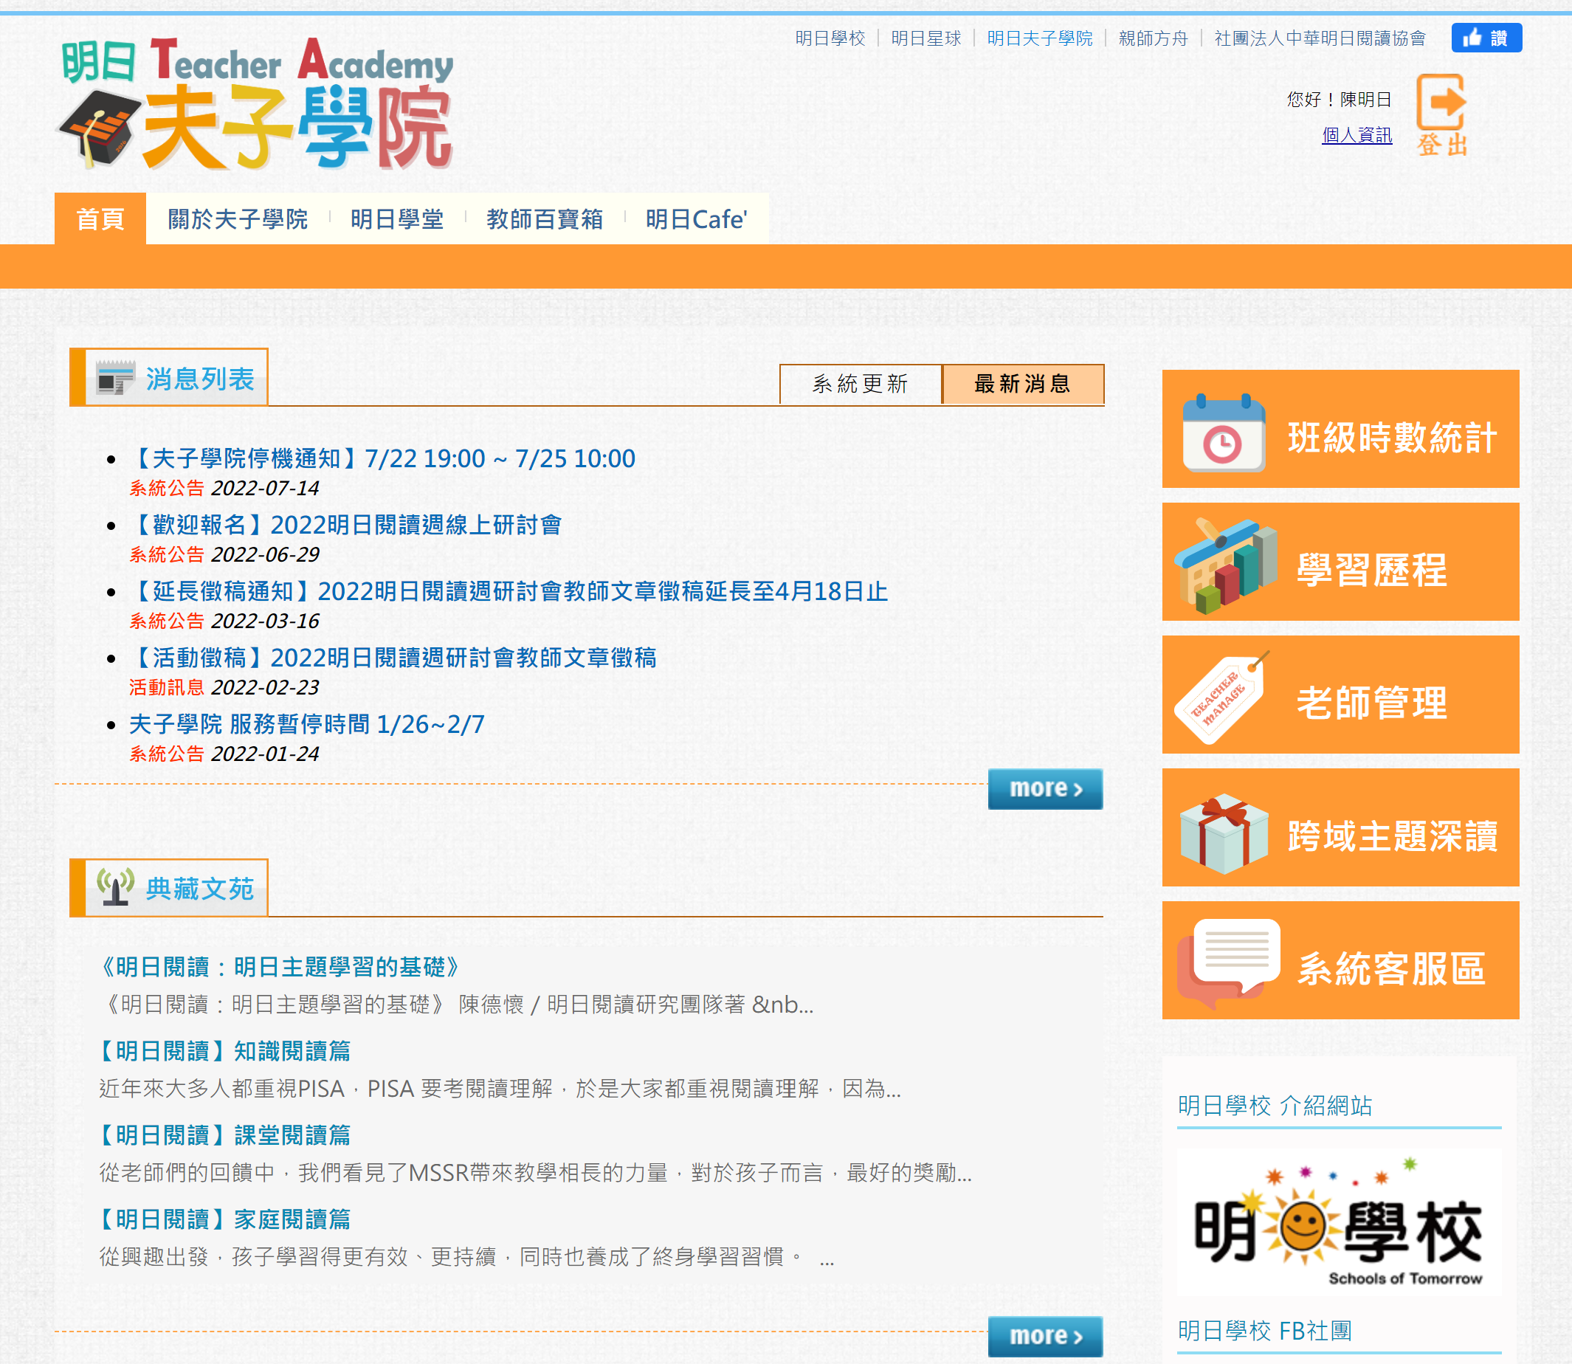This screenshot has height=1364, width=1572.
Task: Open 關於夫子學院 in the navigation
Action: [238, 219]
